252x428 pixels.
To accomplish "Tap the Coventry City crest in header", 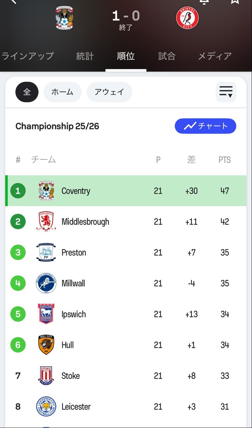I will [65, 18].
